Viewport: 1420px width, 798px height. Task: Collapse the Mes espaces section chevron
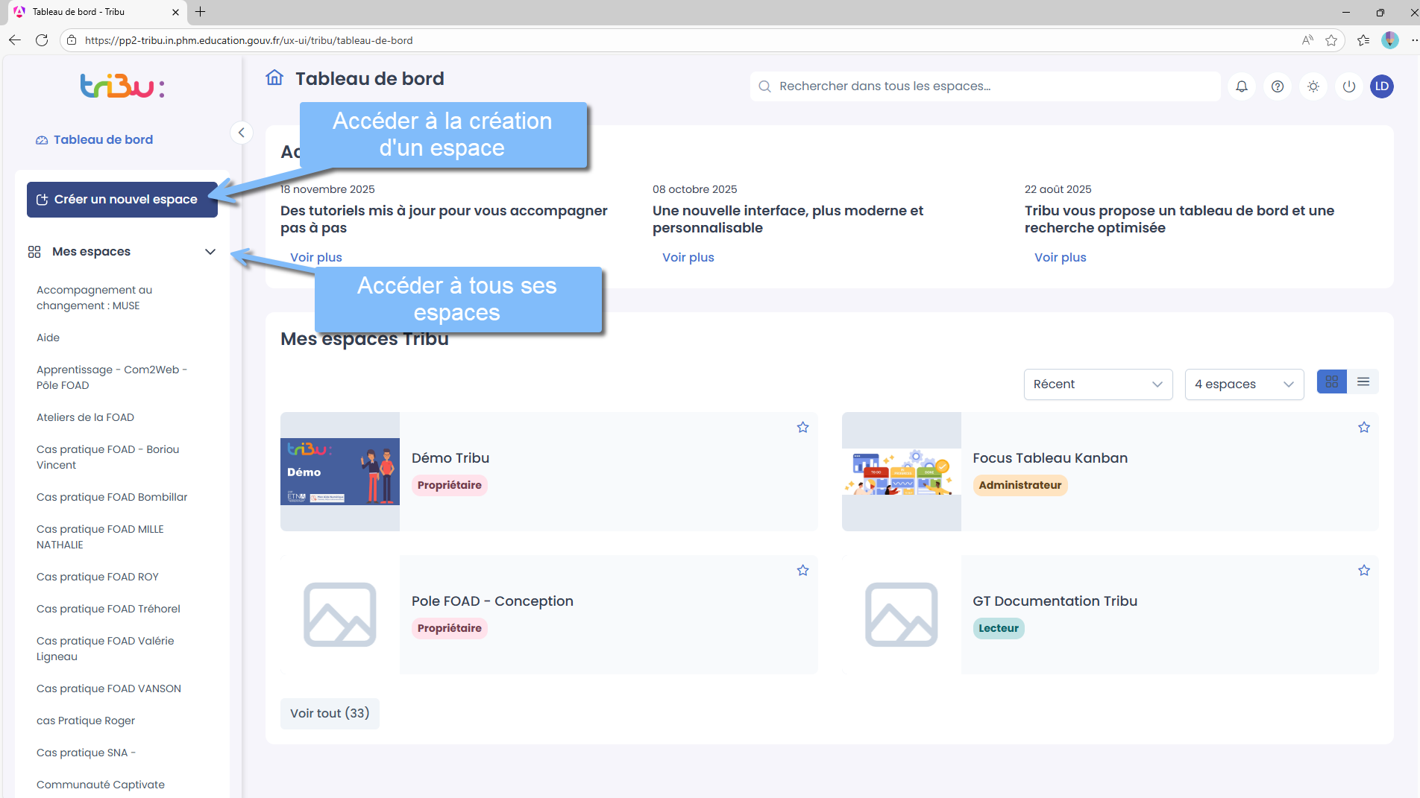coord(210,252)
